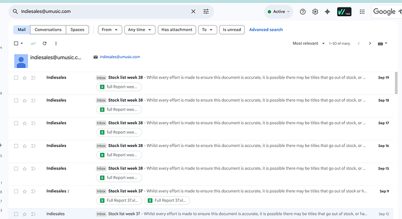Open the Active status dropdown
Screen dimensions: 402x219
[278, 12]
